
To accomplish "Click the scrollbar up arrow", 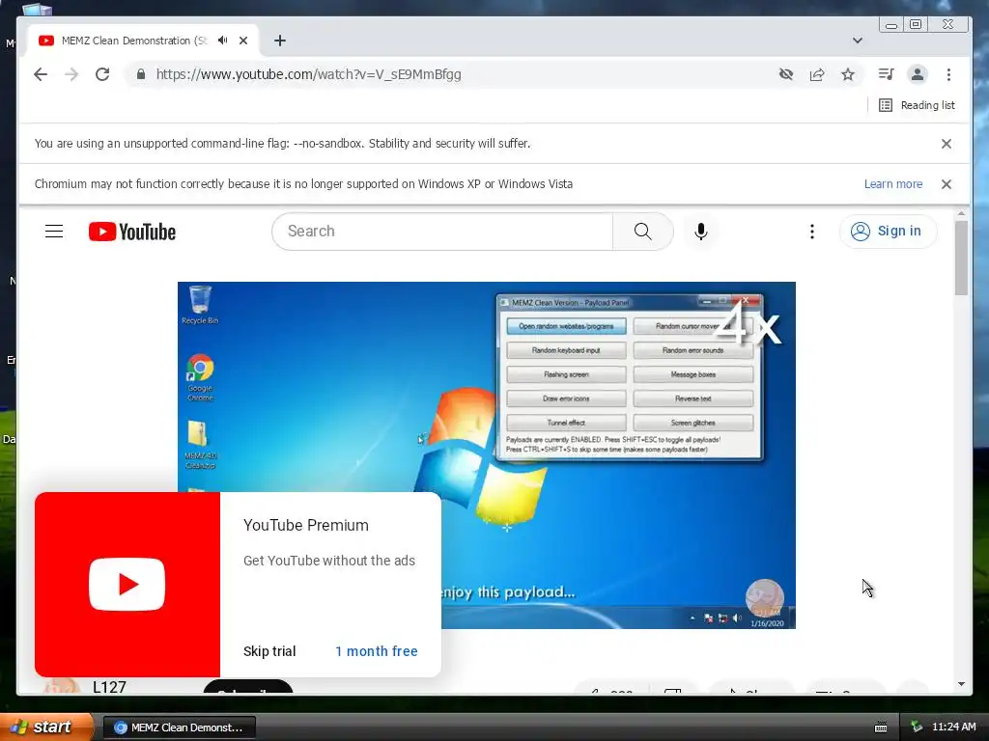I will 961,214.
